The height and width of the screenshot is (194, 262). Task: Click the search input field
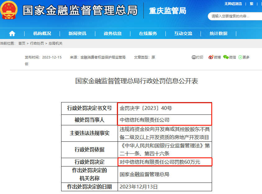(235, 16)
